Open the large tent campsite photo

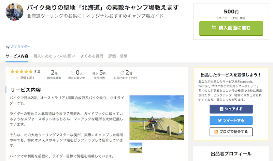(x=157, y=118)
